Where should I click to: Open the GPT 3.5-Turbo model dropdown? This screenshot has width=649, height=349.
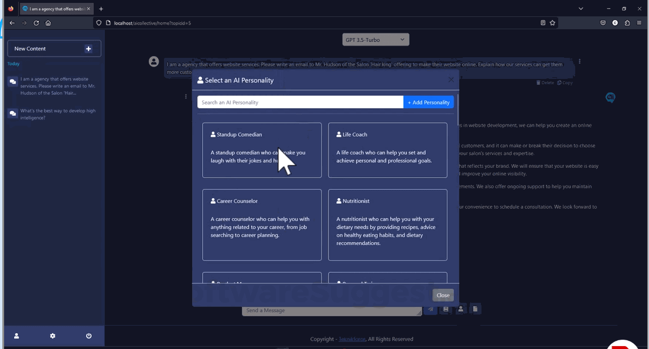[x=375, y=39]
